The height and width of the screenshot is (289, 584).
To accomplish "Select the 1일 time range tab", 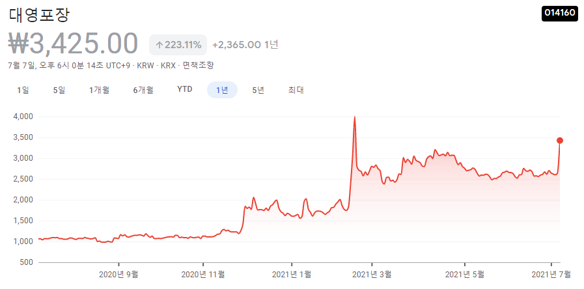I will pyautogui.click(x=23, y=90).
